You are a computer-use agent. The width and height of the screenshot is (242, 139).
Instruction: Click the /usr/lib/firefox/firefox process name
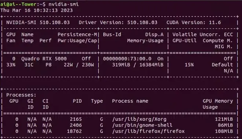(148, 131)
